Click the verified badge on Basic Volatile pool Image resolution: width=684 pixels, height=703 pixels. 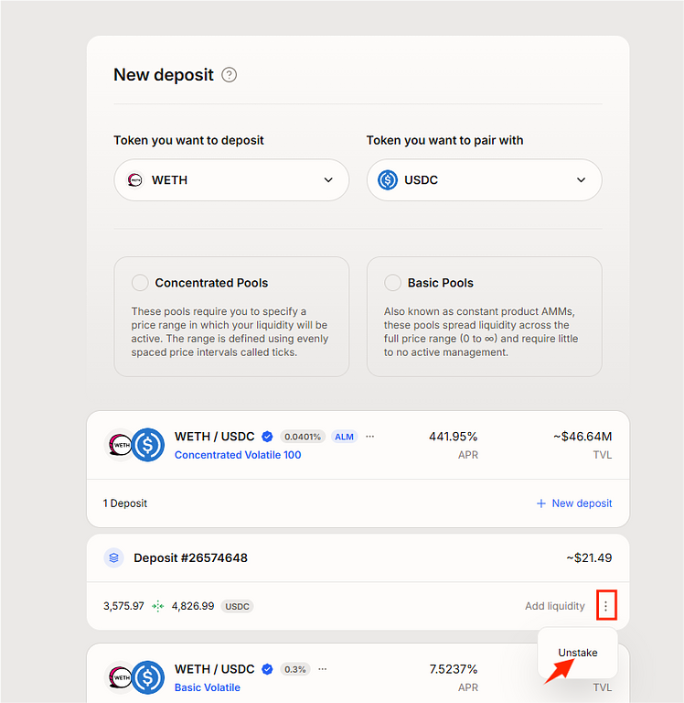(x=267, y=669)
